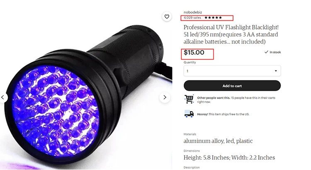Go to previous product image arrow
This screenshot has height=170, width=311.
click(x=3, y=97)
